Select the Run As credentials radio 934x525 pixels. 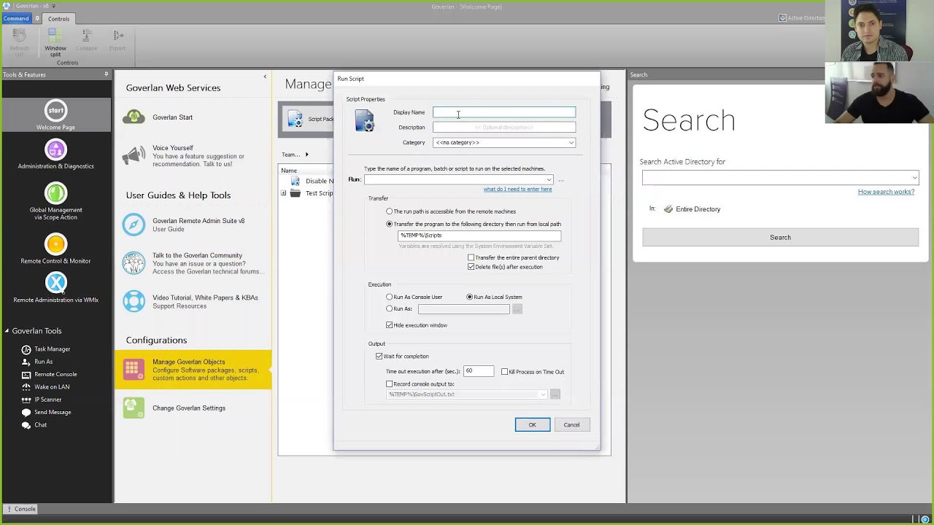tap(389, 308)
